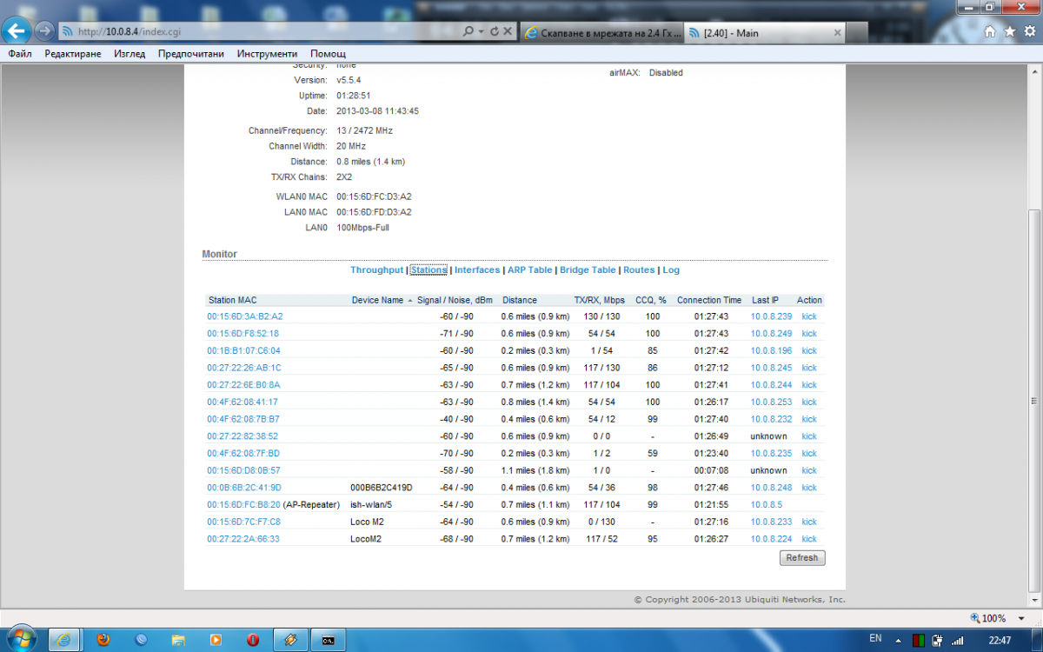Open the Throughput monitor link
Screen dimensions: 1043x652
click(x=376, y=270)
